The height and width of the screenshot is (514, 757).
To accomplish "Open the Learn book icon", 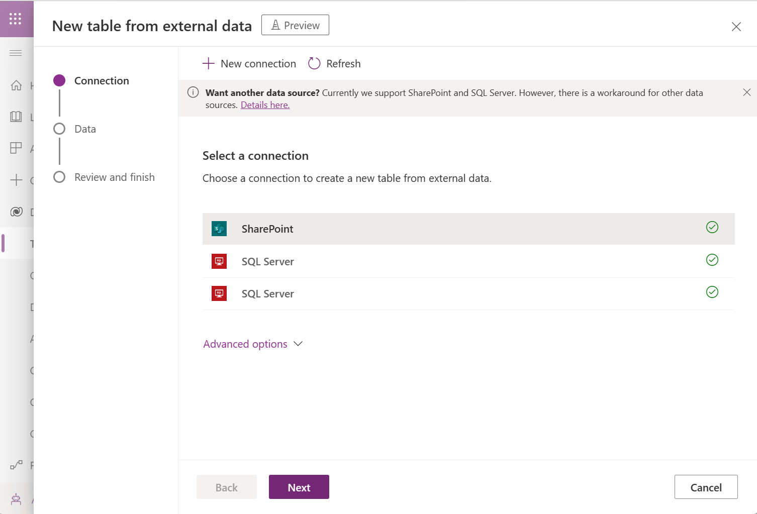I will (16, 117).
